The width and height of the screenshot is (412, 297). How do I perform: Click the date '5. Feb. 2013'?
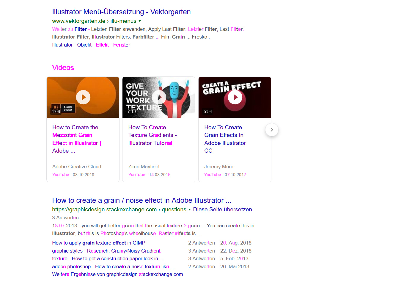point(234,258)
